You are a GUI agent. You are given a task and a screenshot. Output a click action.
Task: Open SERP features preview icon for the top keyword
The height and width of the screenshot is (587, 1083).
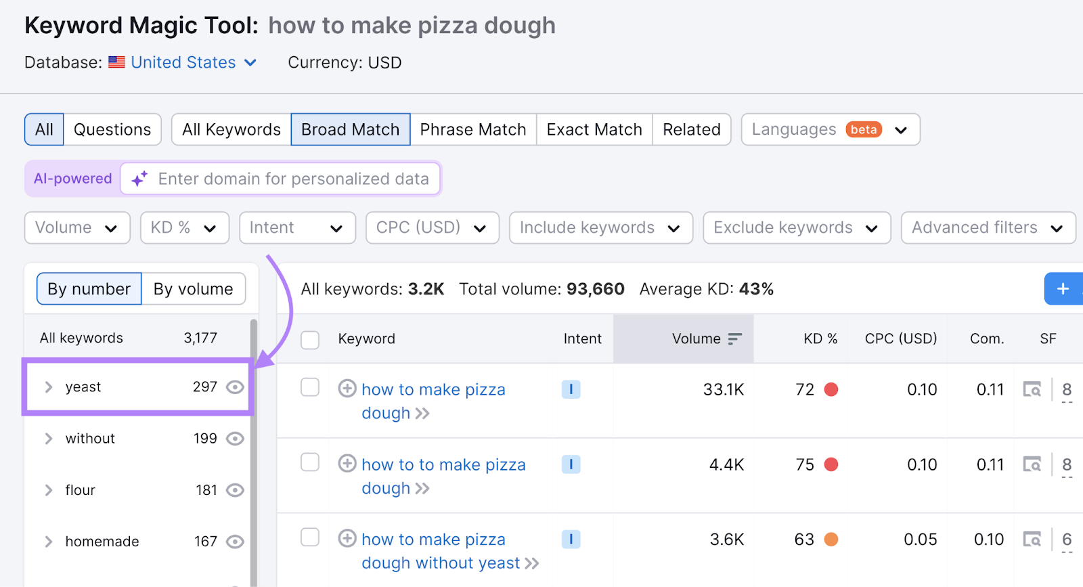click(x=1032, y=389)
